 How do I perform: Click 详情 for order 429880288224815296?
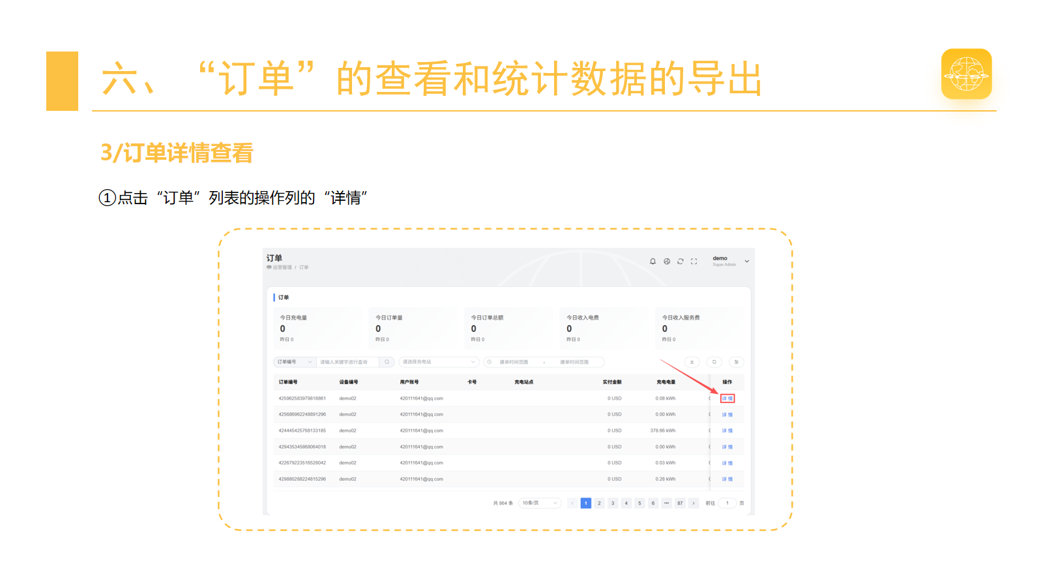(x=727, y=479)
